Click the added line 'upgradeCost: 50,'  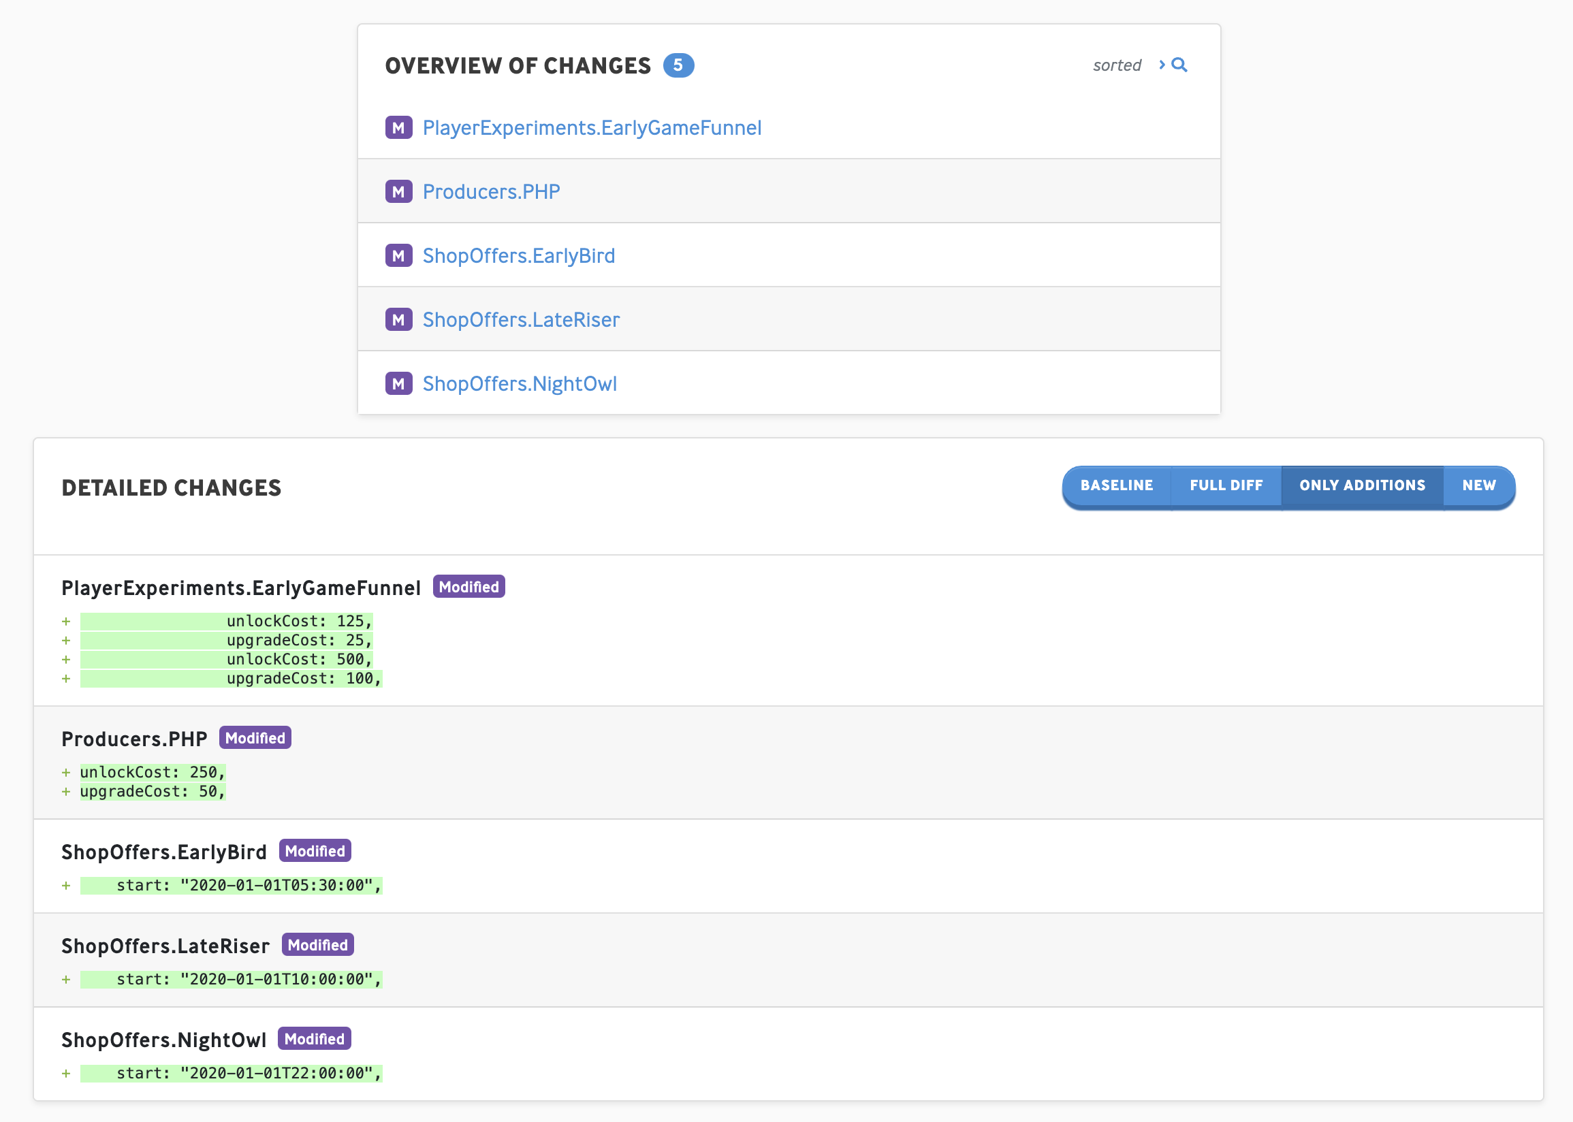pyautogui.click(x=153, y=792)
